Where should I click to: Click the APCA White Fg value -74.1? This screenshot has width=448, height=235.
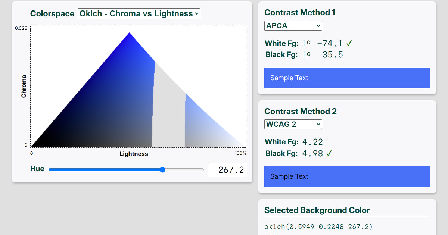click(x=330, y=44)
